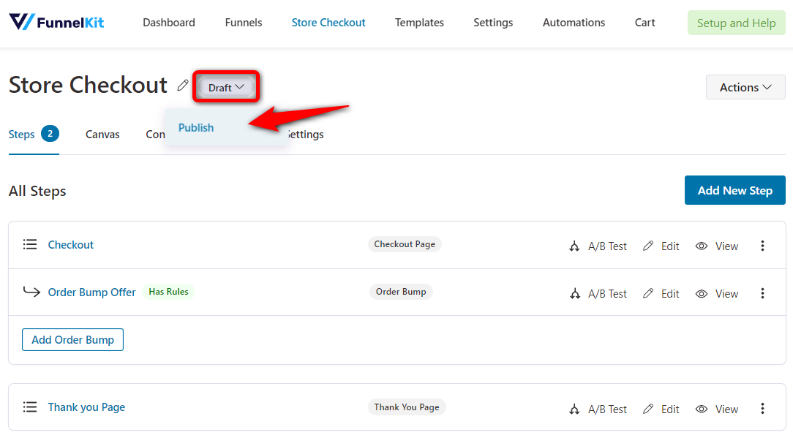Open the Draft status dropdown
Viewport: 793px width, 438px height.
[x=226, y=88]
